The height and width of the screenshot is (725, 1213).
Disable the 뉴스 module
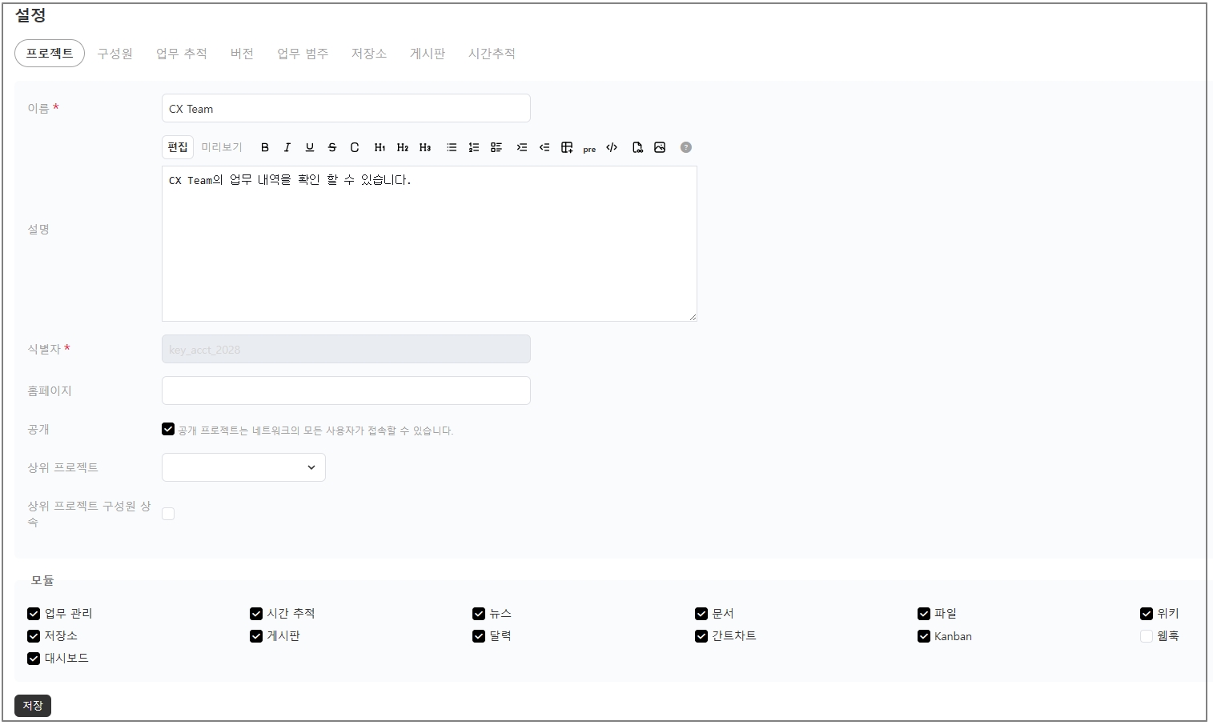coord(479,614)
